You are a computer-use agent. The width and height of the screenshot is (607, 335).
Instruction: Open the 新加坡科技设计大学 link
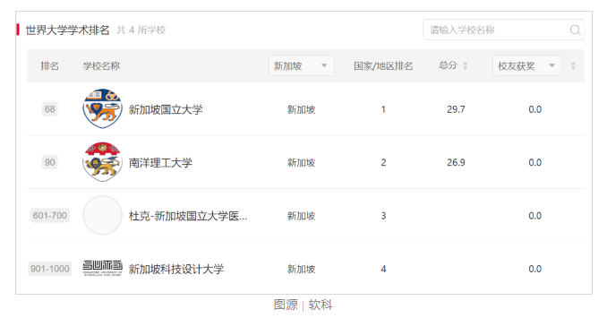click(176, 269)
